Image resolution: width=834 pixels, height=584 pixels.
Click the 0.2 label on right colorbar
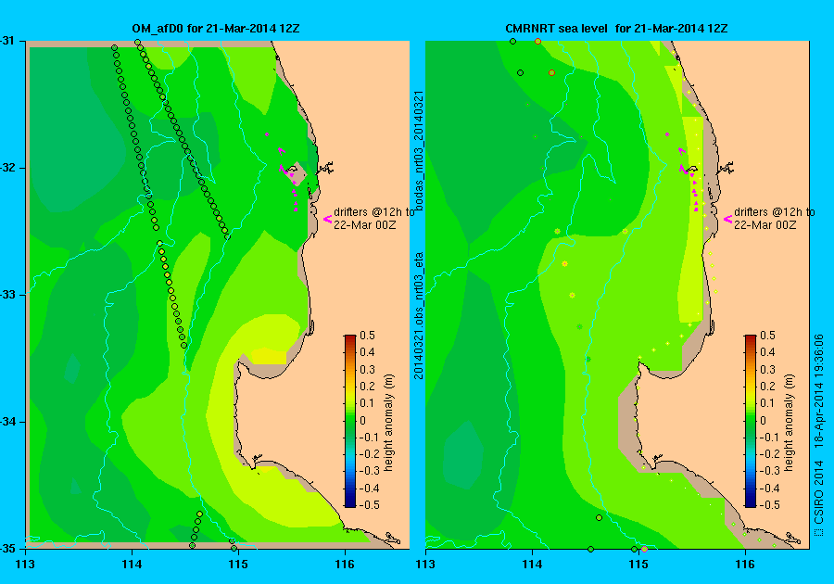(767, 387)
